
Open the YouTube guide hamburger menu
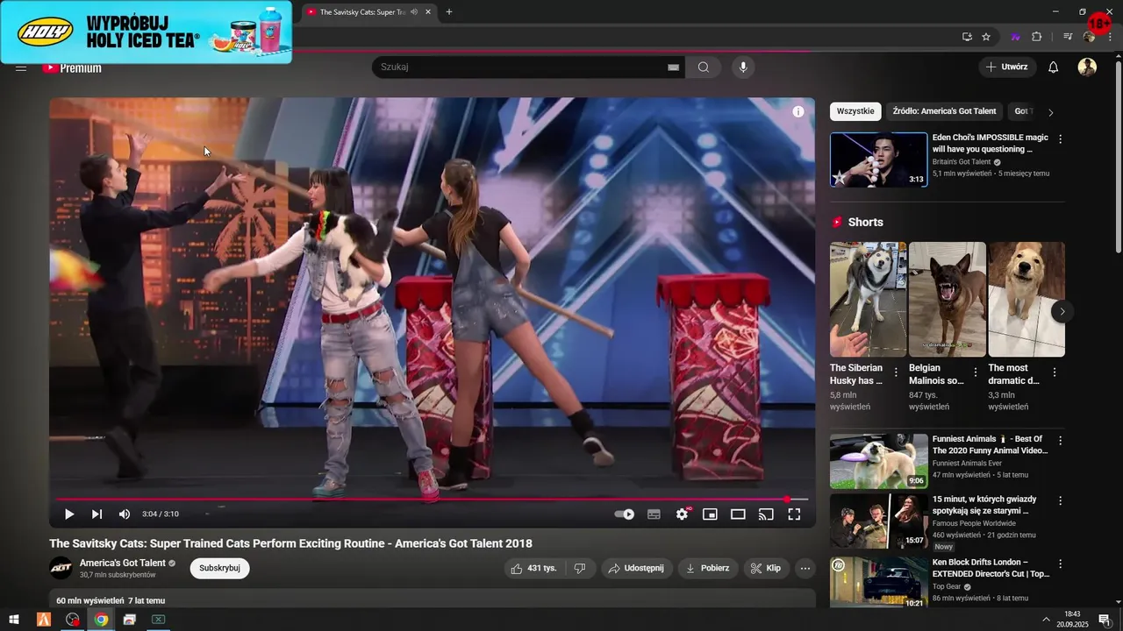click(x=21, y=68)
